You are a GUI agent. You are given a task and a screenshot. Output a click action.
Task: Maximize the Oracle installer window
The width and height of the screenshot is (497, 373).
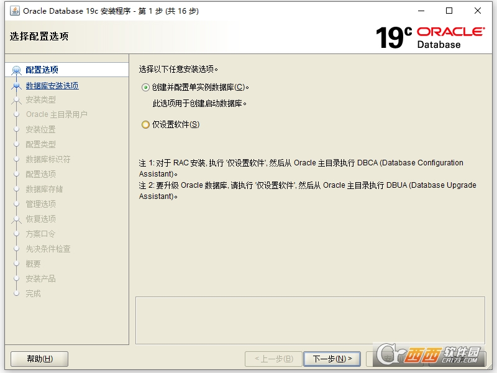coord(449,11)
